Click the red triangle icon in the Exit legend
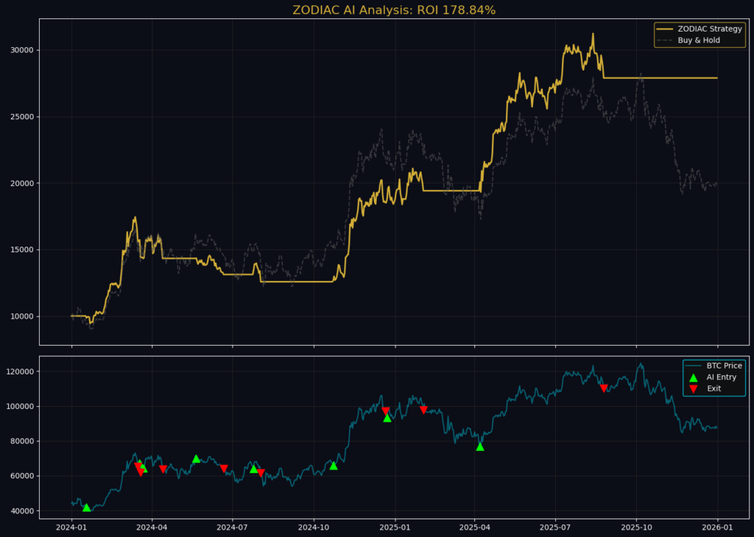This screenshot has width=754, height=537. pos(693,388)
